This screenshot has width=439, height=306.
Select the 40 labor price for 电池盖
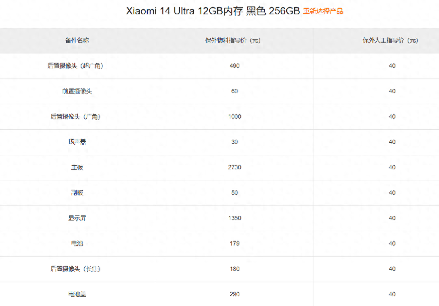392,294
